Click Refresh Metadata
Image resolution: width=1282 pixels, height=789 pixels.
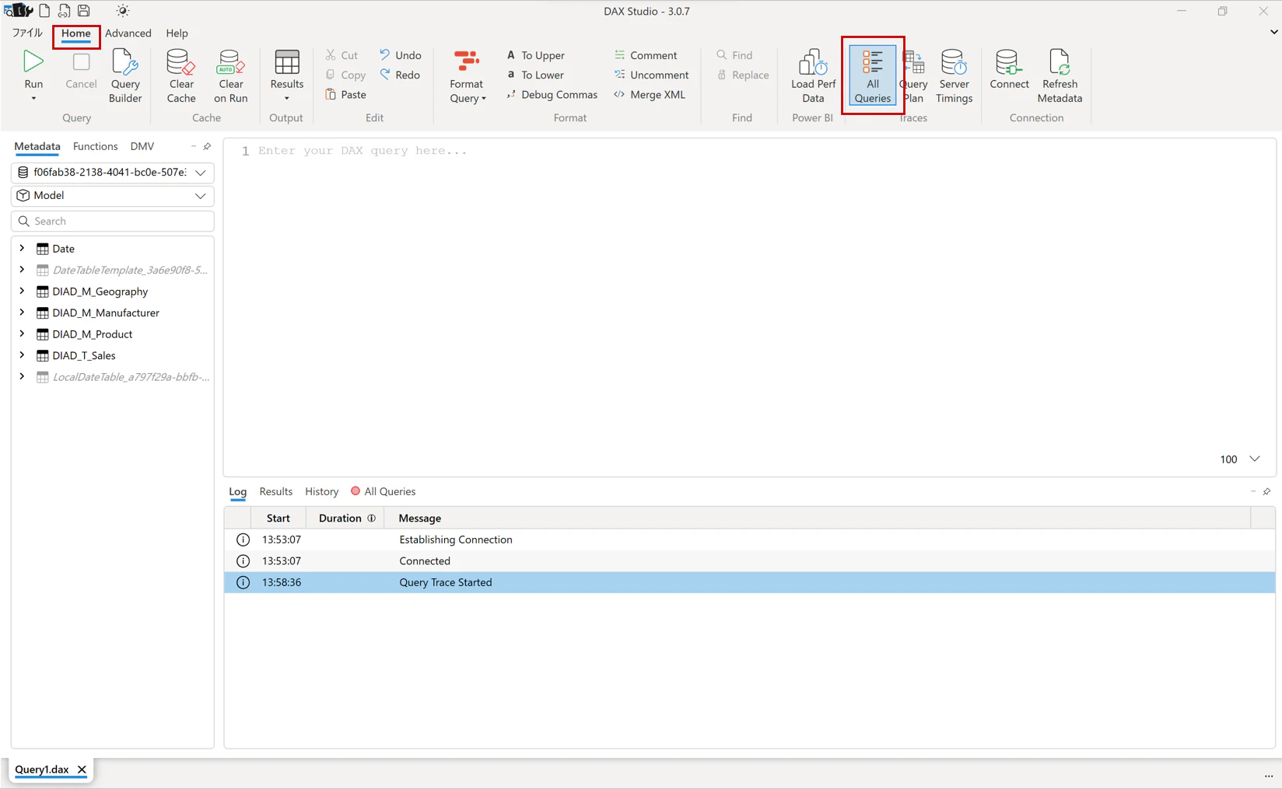tap(1060, 76)
